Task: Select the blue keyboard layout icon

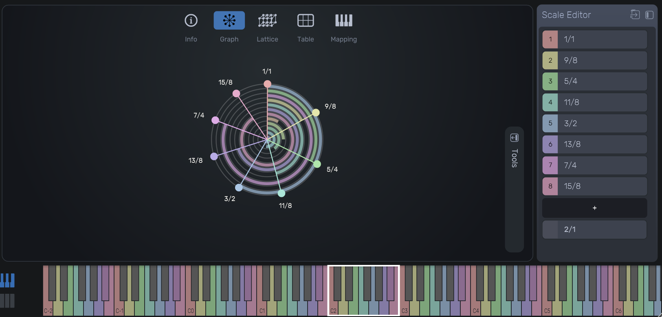Action: click(7, 280)
